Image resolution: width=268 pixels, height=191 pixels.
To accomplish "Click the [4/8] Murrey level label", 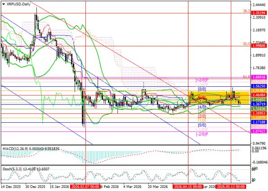I will [x=202, y=107].
